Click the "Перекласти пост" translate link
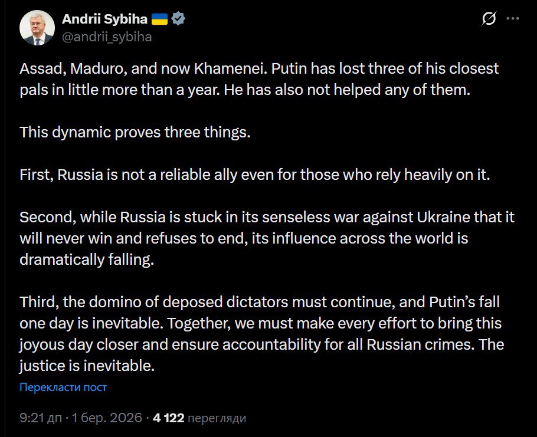 click(x=63, y=387)
